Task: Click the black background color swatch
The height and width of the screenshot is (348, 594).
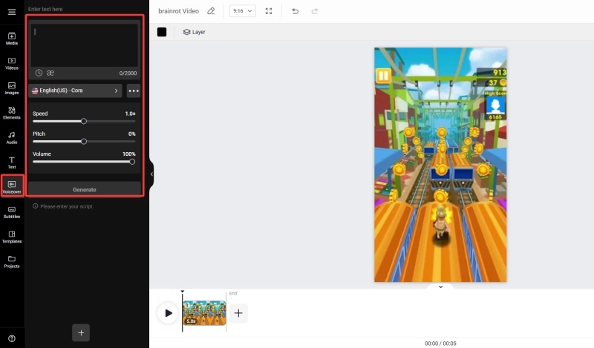Action: (x=162, y=32)
